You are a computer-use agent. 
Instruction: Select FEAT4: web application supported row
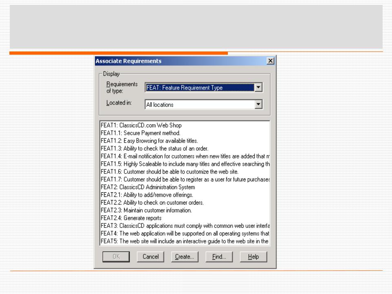click(x=185, y=234)
